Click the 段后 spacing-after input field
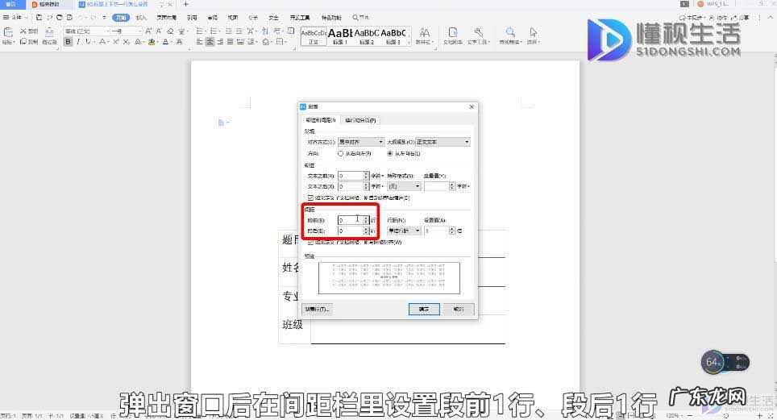Image resolution: width=777 pixels, height=420 pixels. click(353, 231)
